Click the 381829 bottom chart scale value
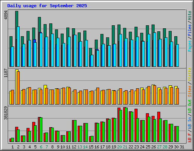This screenshot has height=151, width=194. click(x=6, y=113)
